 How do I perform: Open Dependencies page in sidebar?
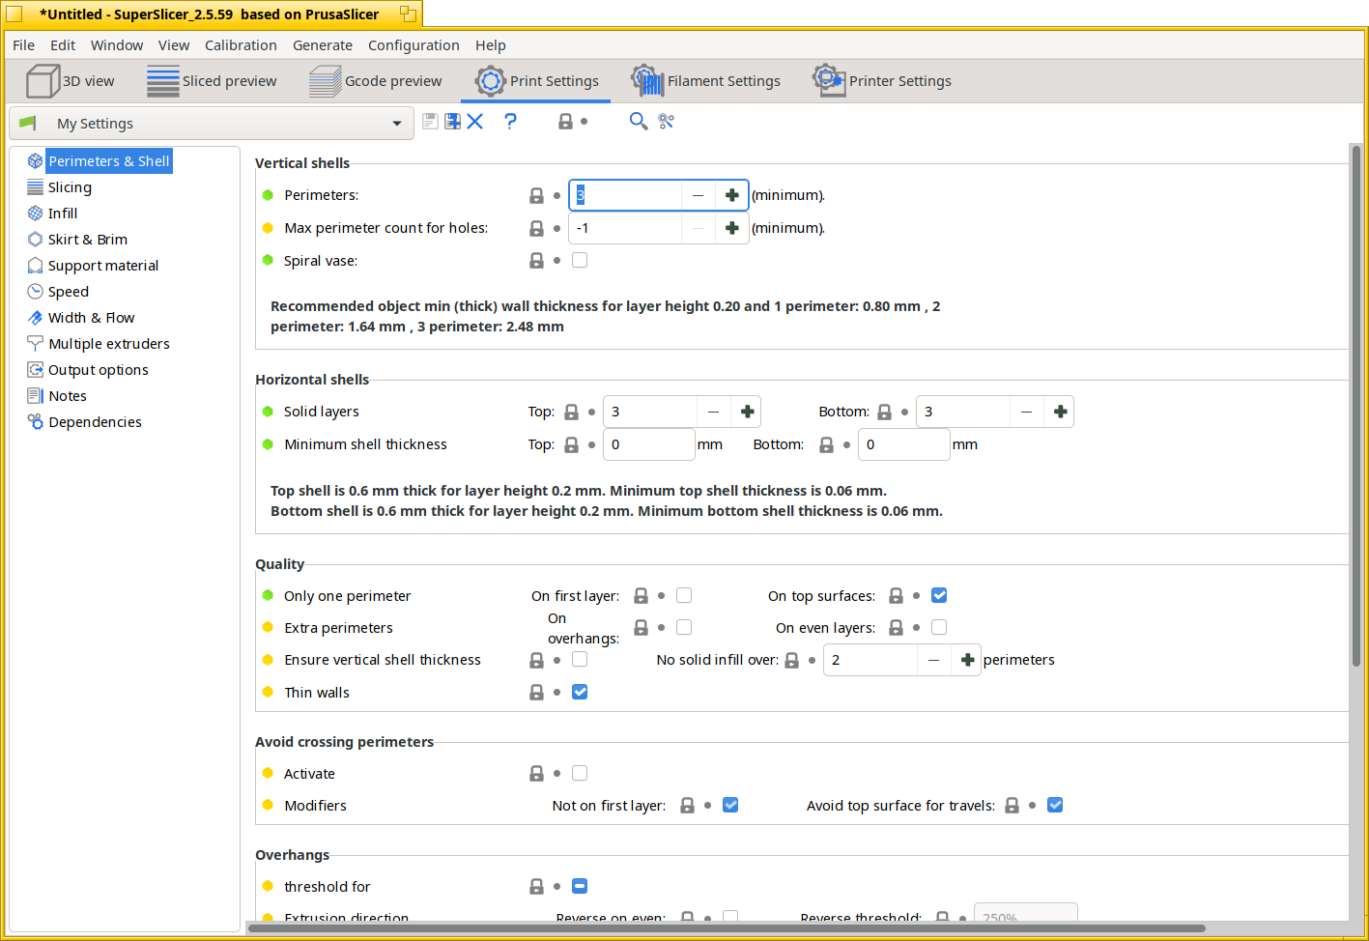95,422
